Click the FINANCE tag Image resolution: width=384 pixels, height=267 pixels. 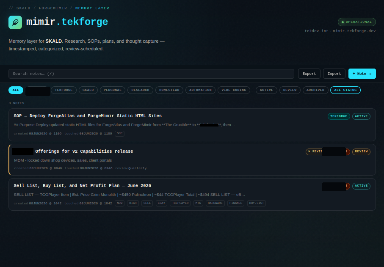[236, 204]
